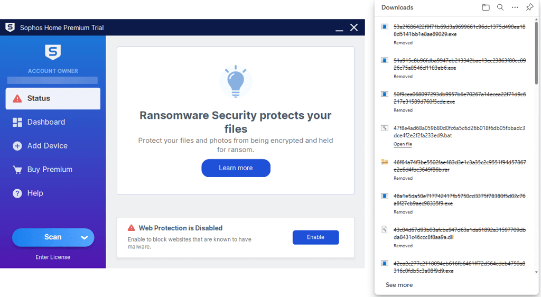Image resolution: width=541 pixels, height=297 pixels.
Task: Click the DLL file icon of 43c04d67
Action: 385,229
